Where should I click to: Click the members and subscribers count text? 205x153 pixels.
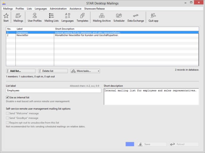coord(30,77)
